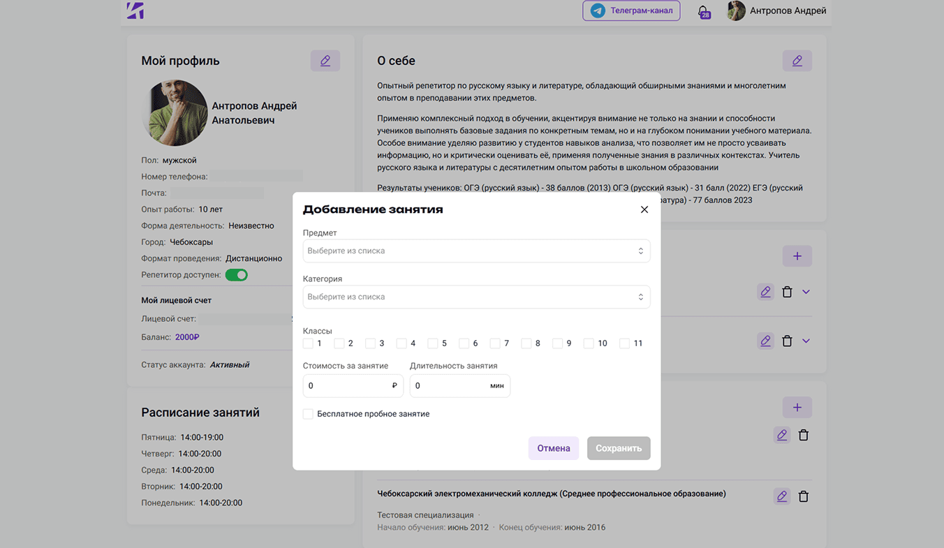
Task: Click the site logo icon
Action: coord(135,10)
